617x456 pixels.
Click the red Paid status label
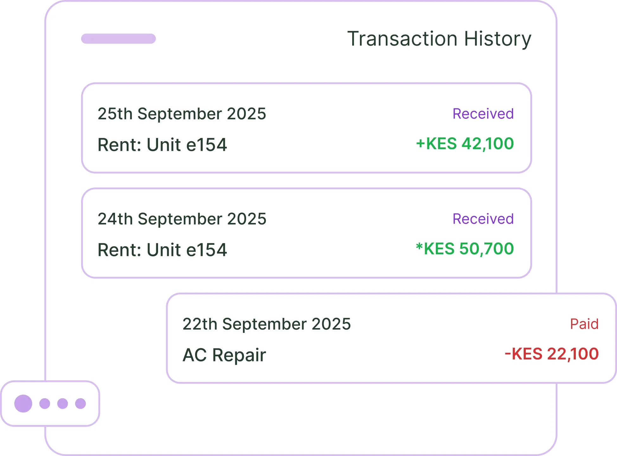584,324
